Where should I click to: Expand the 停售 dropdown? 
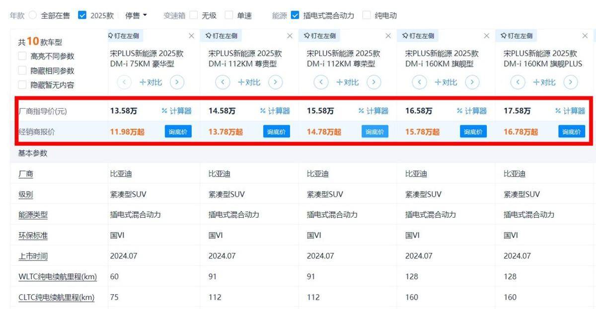[x=136, y=15]
